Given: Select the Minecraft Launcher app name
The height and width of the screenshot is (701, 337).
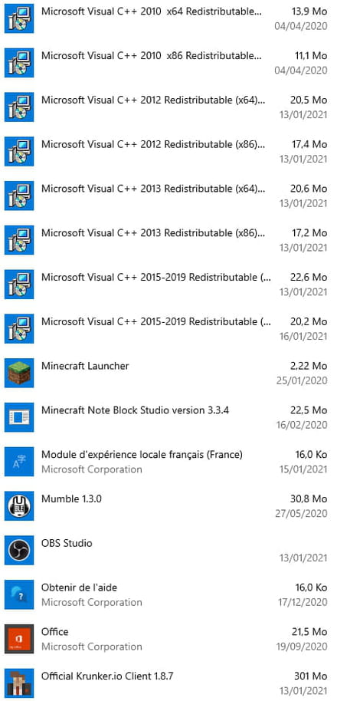Looking at the screenshot, I should click(85, 366).
